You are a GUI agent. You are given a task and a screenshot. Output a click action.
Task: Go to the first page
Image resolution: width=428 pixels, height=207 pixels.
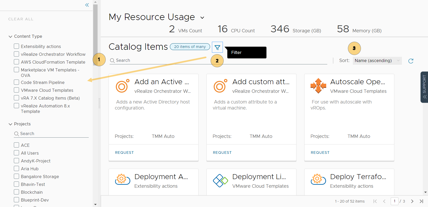coord(375,201)
